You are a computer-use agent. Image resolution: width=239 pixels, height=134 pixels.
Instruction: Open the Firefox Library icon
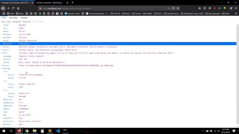click(200, 8)
